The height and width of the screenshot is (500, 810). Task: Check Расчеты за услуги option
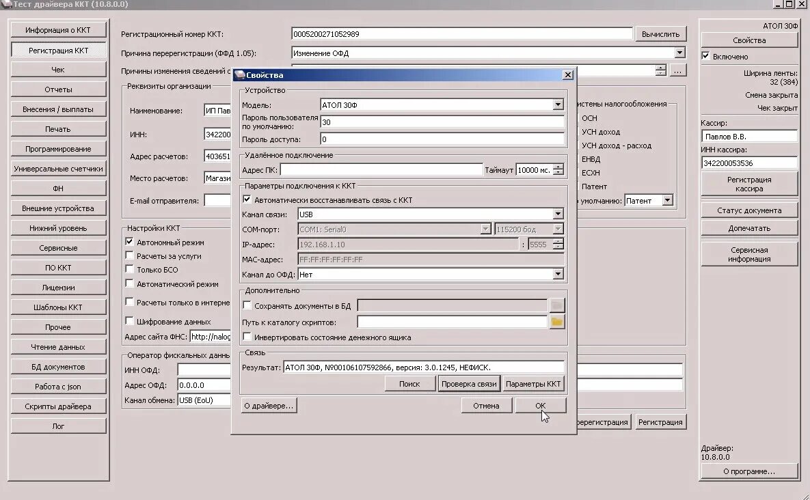[x=130, y=255]
